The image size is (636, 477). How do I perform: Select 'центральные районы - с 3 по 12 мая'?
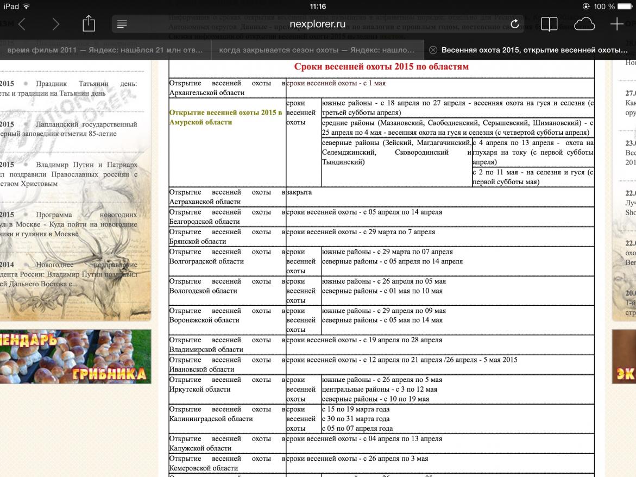click(x=380, y=390)
